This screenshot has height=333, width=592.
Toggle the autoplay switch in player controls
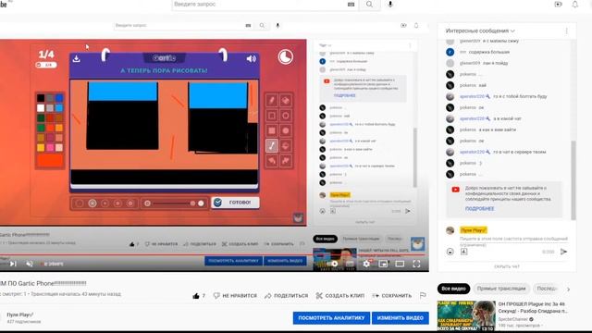click(332, 264)
